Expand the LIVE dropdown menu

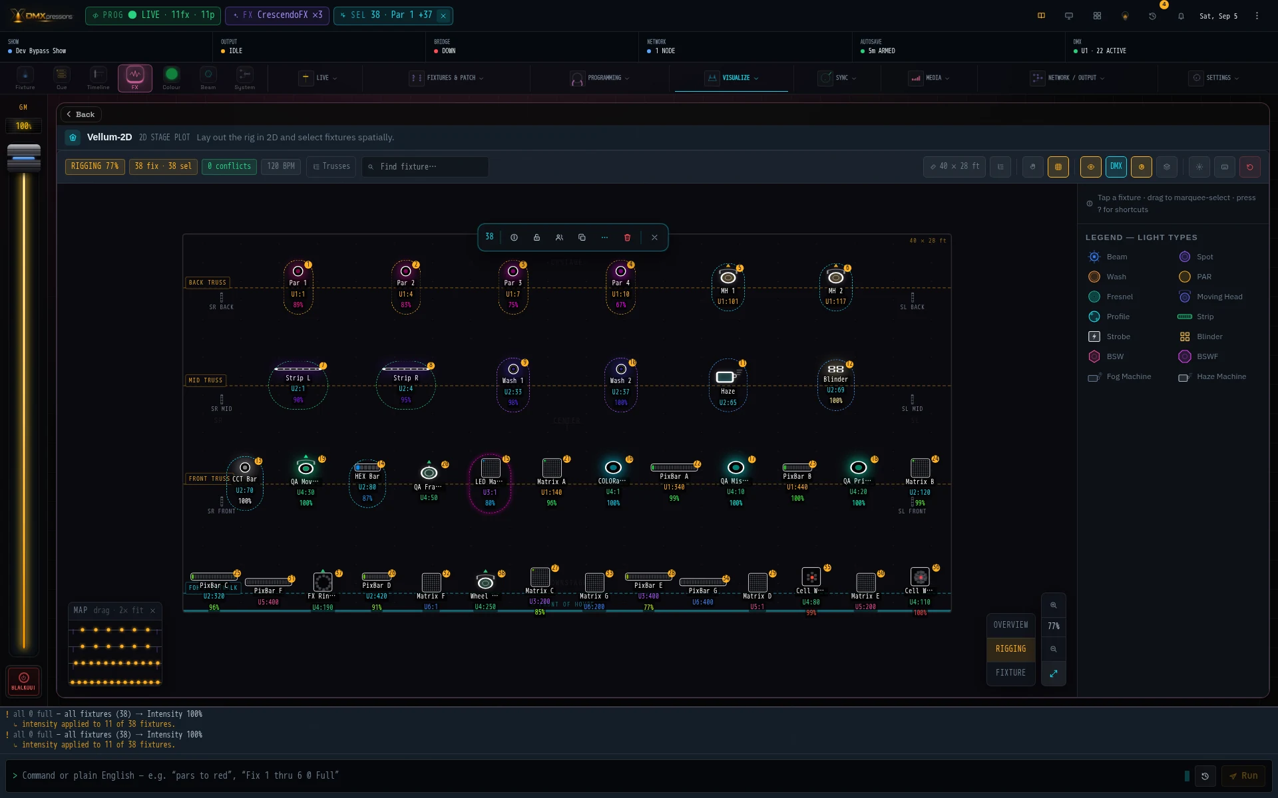tap(318, 78)
